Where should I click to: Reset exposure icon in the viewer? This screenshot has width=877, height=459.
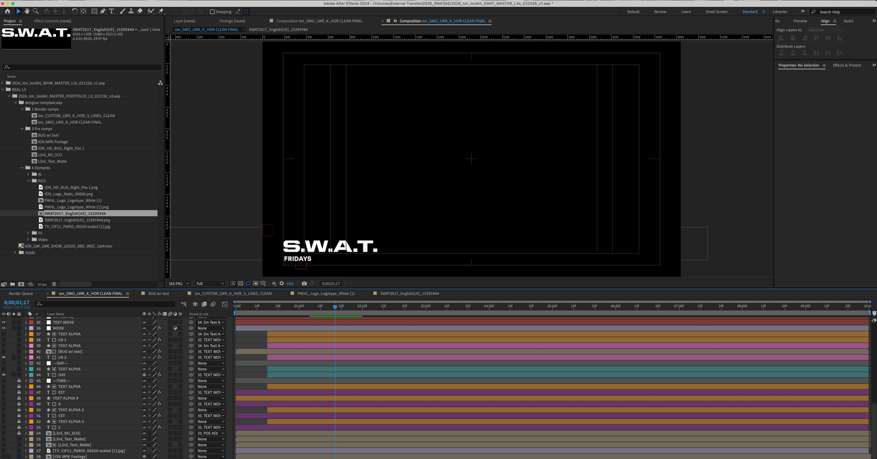click(x=282, y=284)
